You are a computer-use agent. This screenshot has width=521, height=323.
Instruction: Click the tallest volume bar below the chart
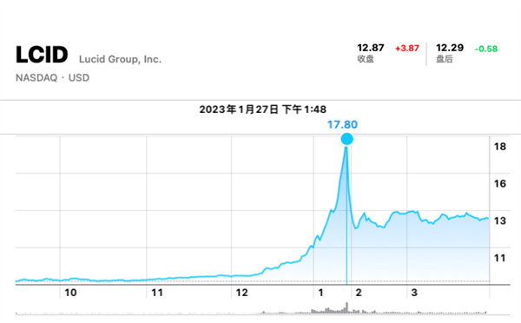tap(346, 307)
